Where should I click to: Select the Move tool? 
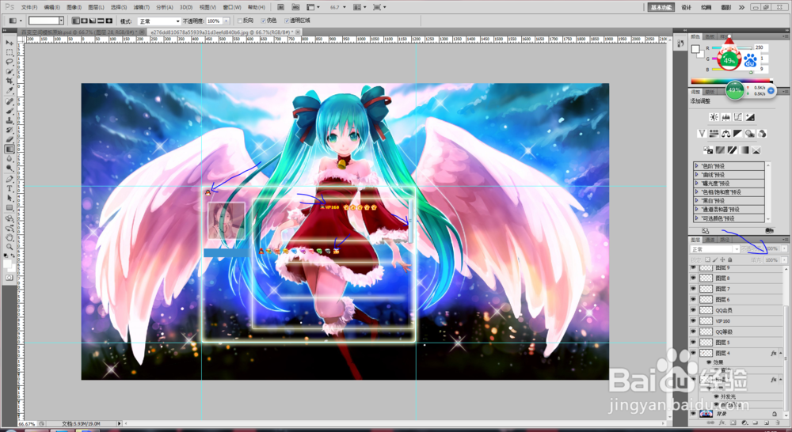tap(10, 43)
